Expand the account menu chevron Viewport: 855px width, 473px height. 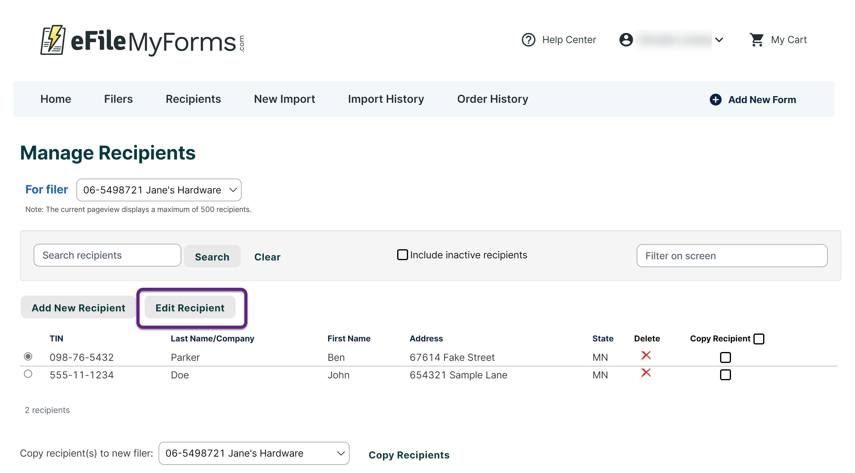[719, 40]
